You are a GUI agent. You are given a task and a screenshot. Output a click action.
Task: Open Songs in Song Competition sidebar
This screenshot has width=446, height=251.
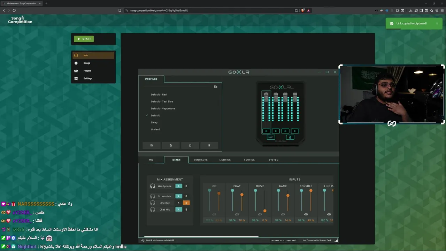pyautogui.click(x=93, y=63)
